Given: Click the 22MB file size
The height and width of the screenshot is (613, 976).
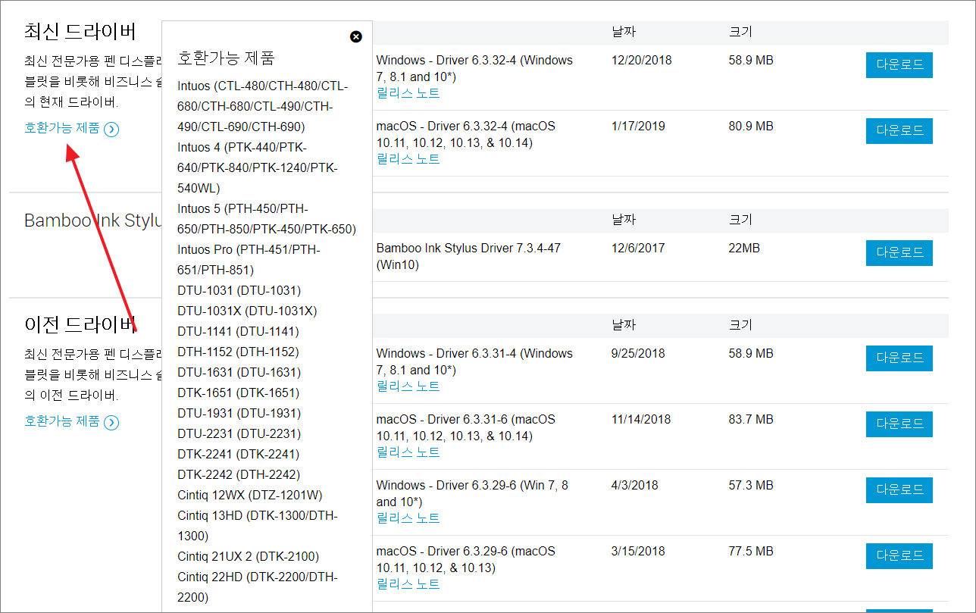Looking at the screenshot, I should 744,249.
